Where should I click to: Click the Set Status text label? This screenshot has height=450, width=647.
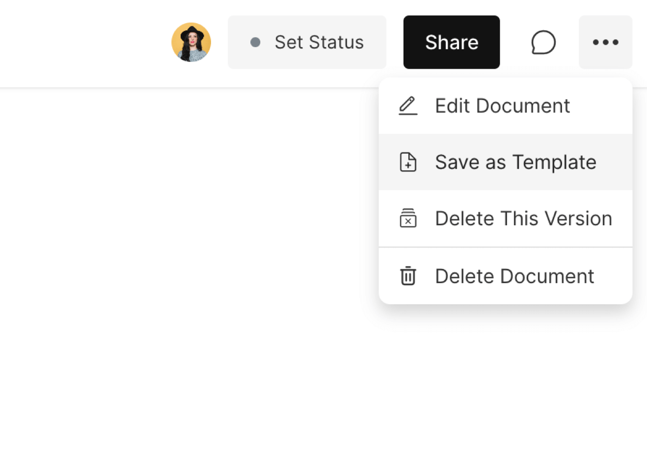[x=319, y=42]
